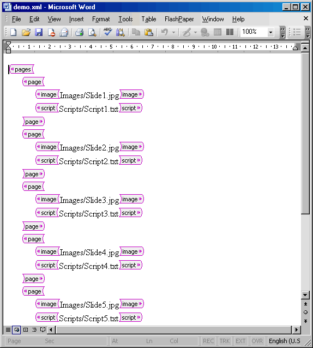The width and height of the screenshot is (313, 348).
Task: Click the text Images/Slide1.jpg
Action: tap(89, 95)
